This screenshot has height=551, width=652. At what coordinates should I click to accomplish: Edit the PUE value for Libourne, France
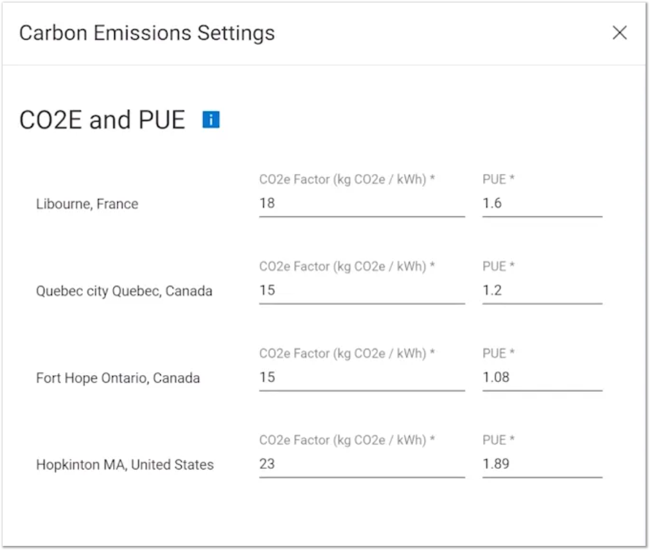543,204
